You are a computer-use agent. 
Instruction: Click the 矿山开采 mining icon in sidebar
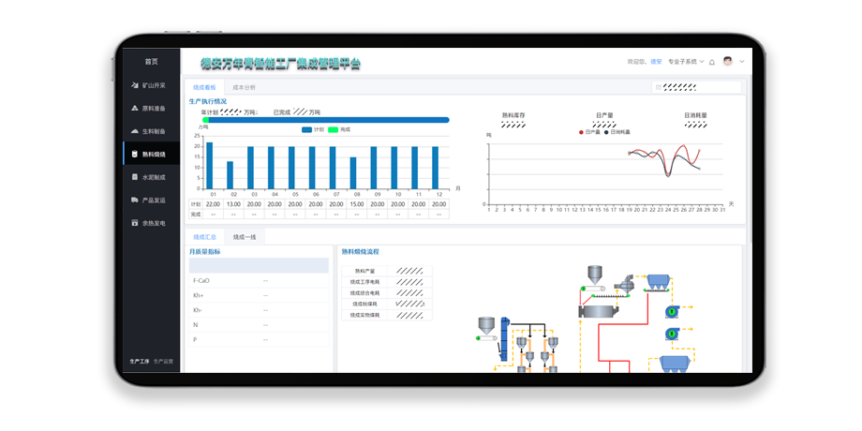pos(135,85)
